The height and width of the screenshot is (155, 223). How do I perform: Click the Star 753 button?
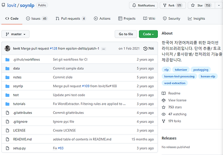coord(202,6)
